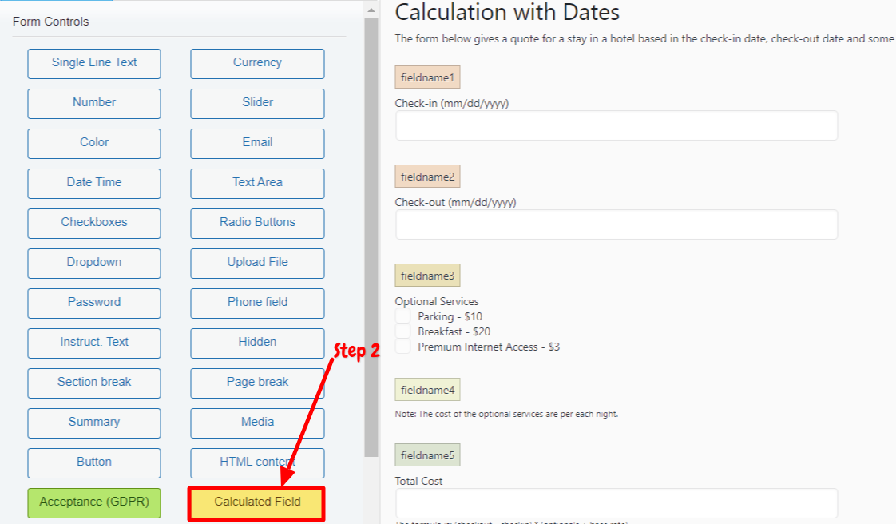Add an Upload File control

coord(257,264)
